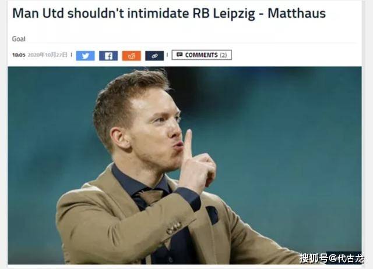Image resolution: width=373 pixels, height=269 pixels.
Task: Share the article on Reddit
Action: coord(131,56)
